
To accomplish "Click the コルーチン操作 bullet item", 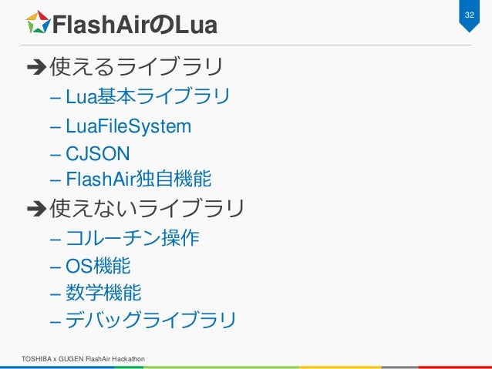I will 133,237.
